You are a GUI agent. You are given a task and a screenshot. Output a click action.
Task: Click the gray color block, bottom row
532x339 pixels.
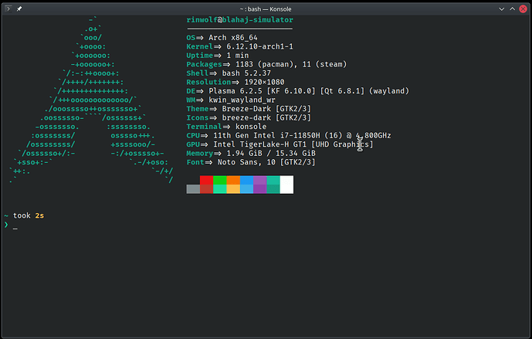[x=193, y=189]
